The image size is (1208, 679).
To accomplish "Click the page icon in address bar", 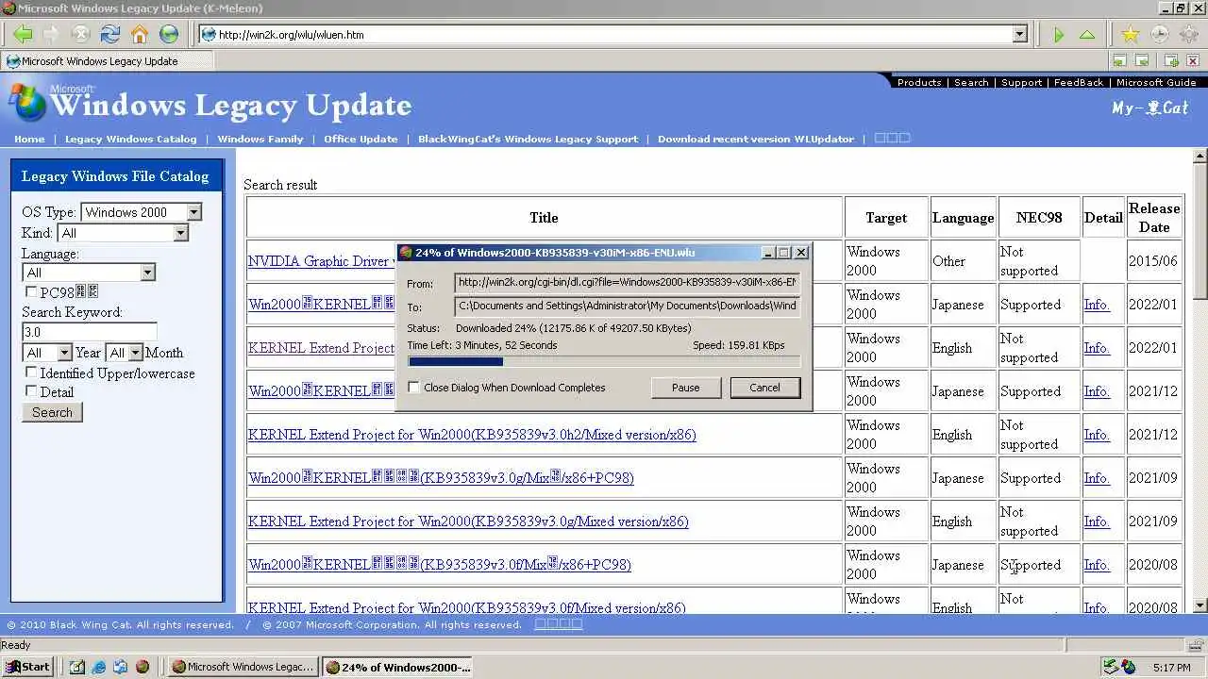I will click(x=208, y=35).
